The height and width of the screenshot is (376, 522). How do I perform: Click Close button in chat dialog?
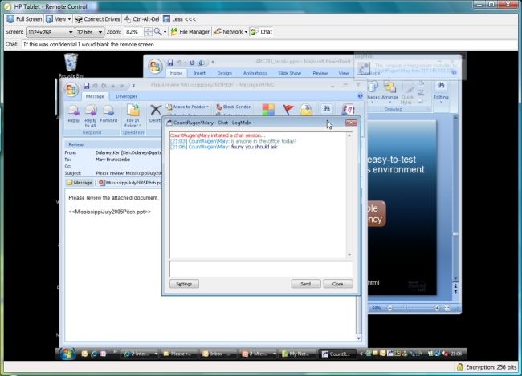(337, 284)
